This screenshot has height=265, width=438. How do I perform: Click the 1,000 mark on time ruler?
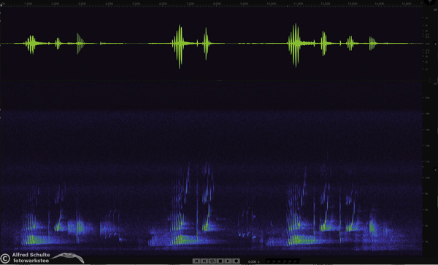(28, 4)
